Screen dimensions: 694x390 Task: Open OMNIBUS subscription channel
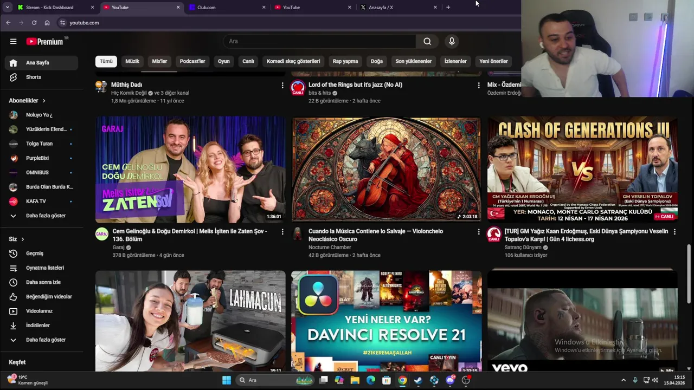tap(41, 172)
